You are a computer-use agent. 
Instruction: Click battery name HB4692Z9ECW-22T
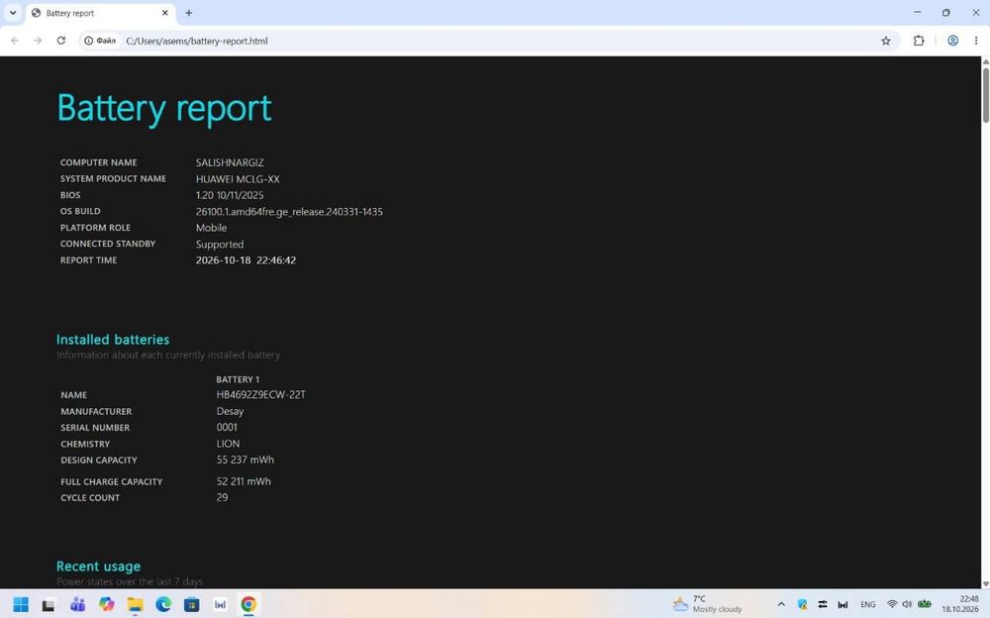click(x=260, y=395)
